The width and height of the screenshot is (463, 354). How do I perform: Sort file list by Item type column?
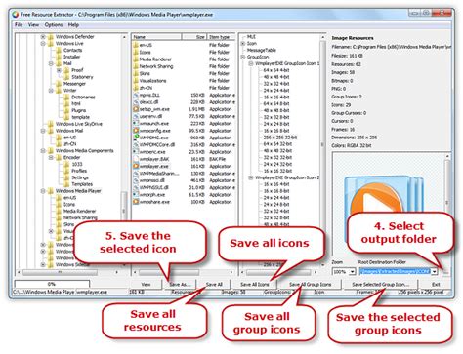[221, 37]
